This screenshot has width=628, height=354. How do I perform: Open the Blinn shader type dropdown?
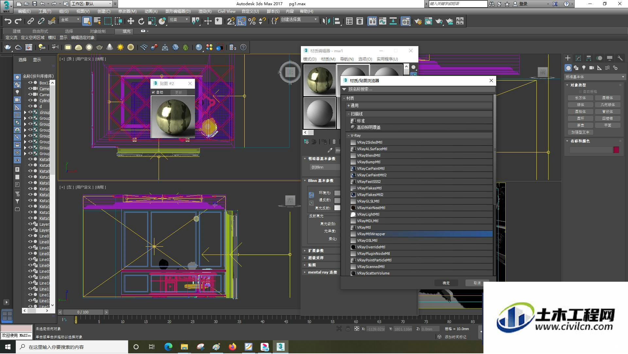[x=325, y=167]
